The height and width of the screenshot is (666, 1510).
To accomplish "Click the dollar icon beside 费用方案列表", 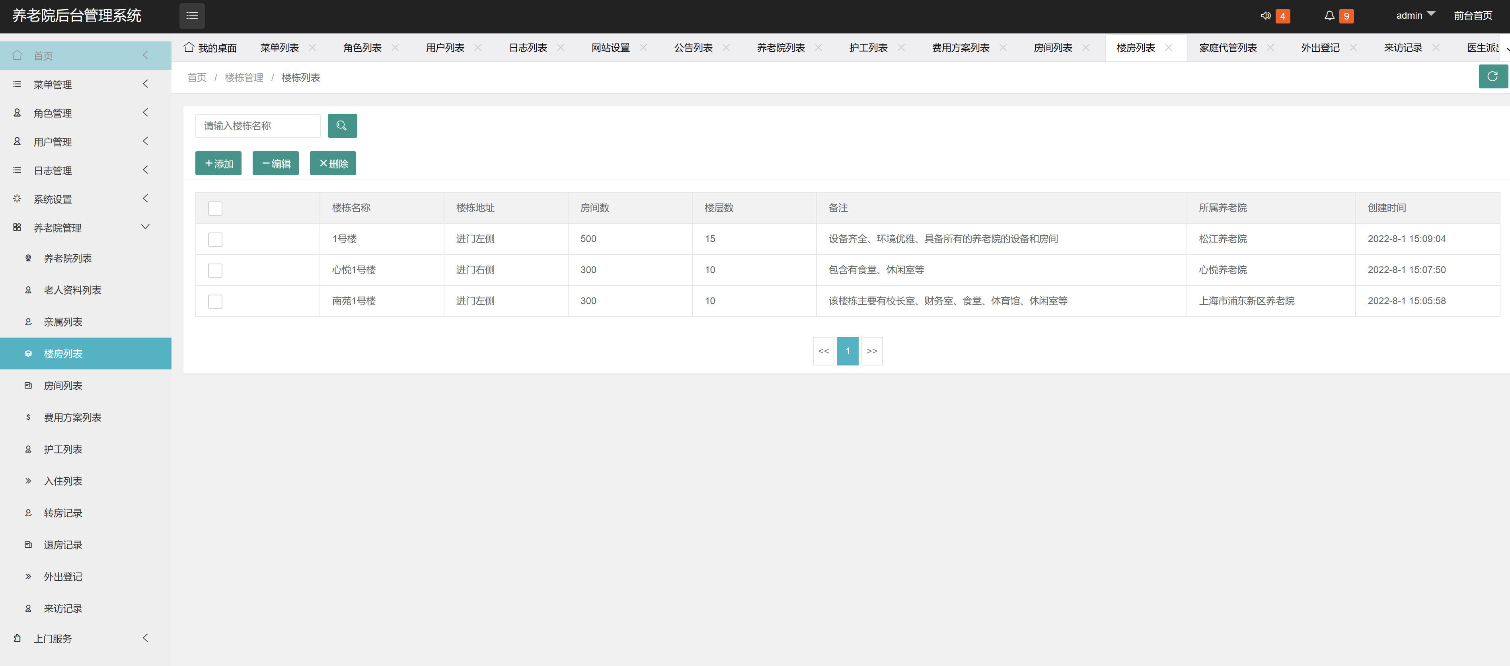I will (28, 417).
